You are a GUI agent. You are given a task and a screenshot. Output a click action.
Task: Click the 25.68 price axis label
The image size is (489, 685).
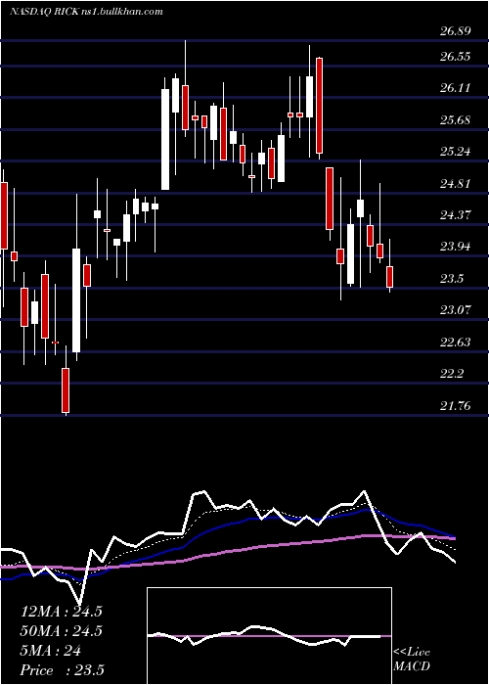point(455,119)
